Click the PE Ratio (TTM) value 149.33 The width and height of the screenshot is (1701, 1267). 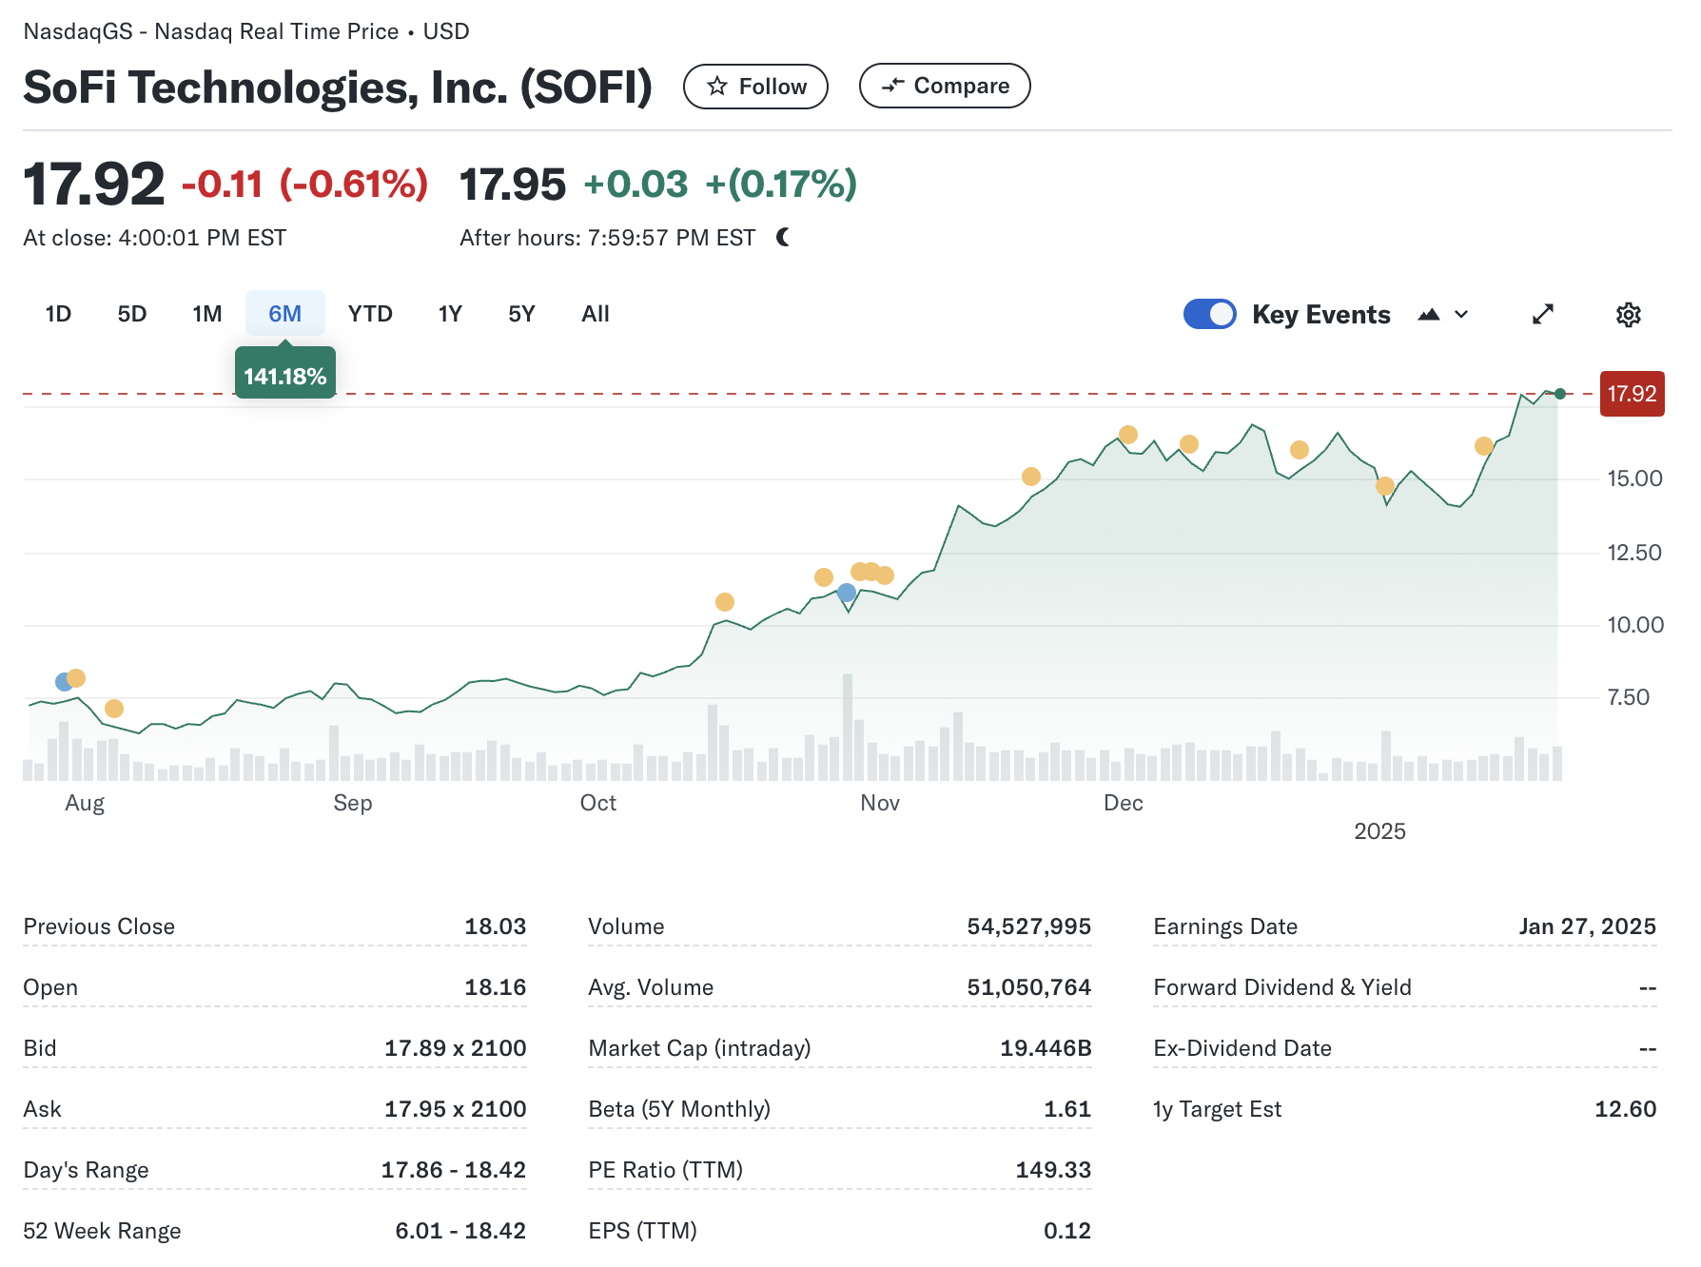[1053, 1170]
